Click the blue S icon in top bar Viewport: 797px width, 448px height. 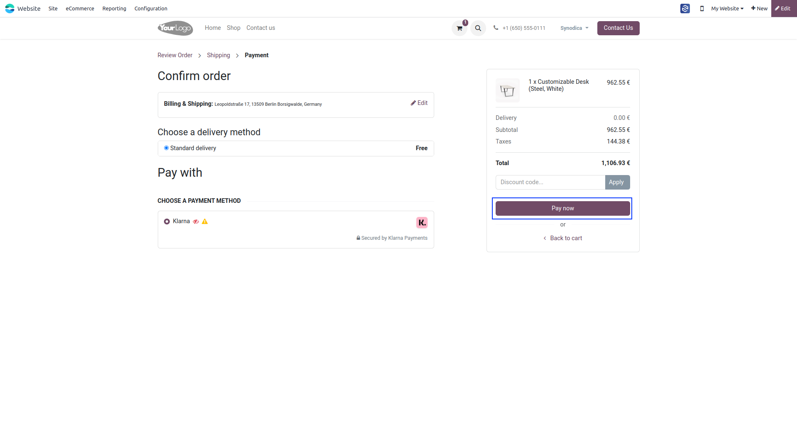tap(685, 8)
